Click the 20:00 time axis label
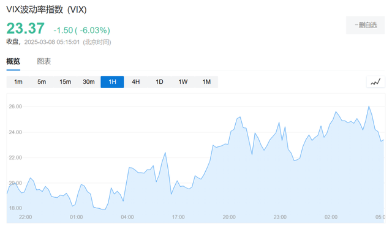This screenshot has width=392, height=226. pos(229,217)
